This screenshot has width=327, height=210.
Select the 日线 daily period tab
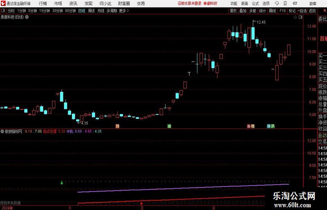coord(82,11)
